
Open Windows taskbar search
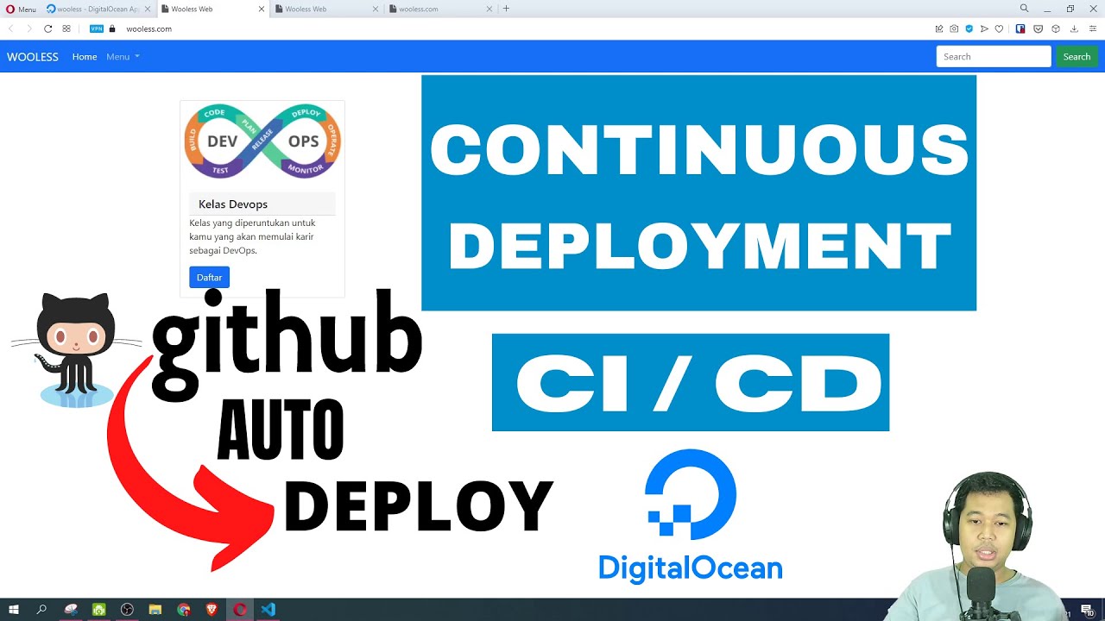point(41,610)
